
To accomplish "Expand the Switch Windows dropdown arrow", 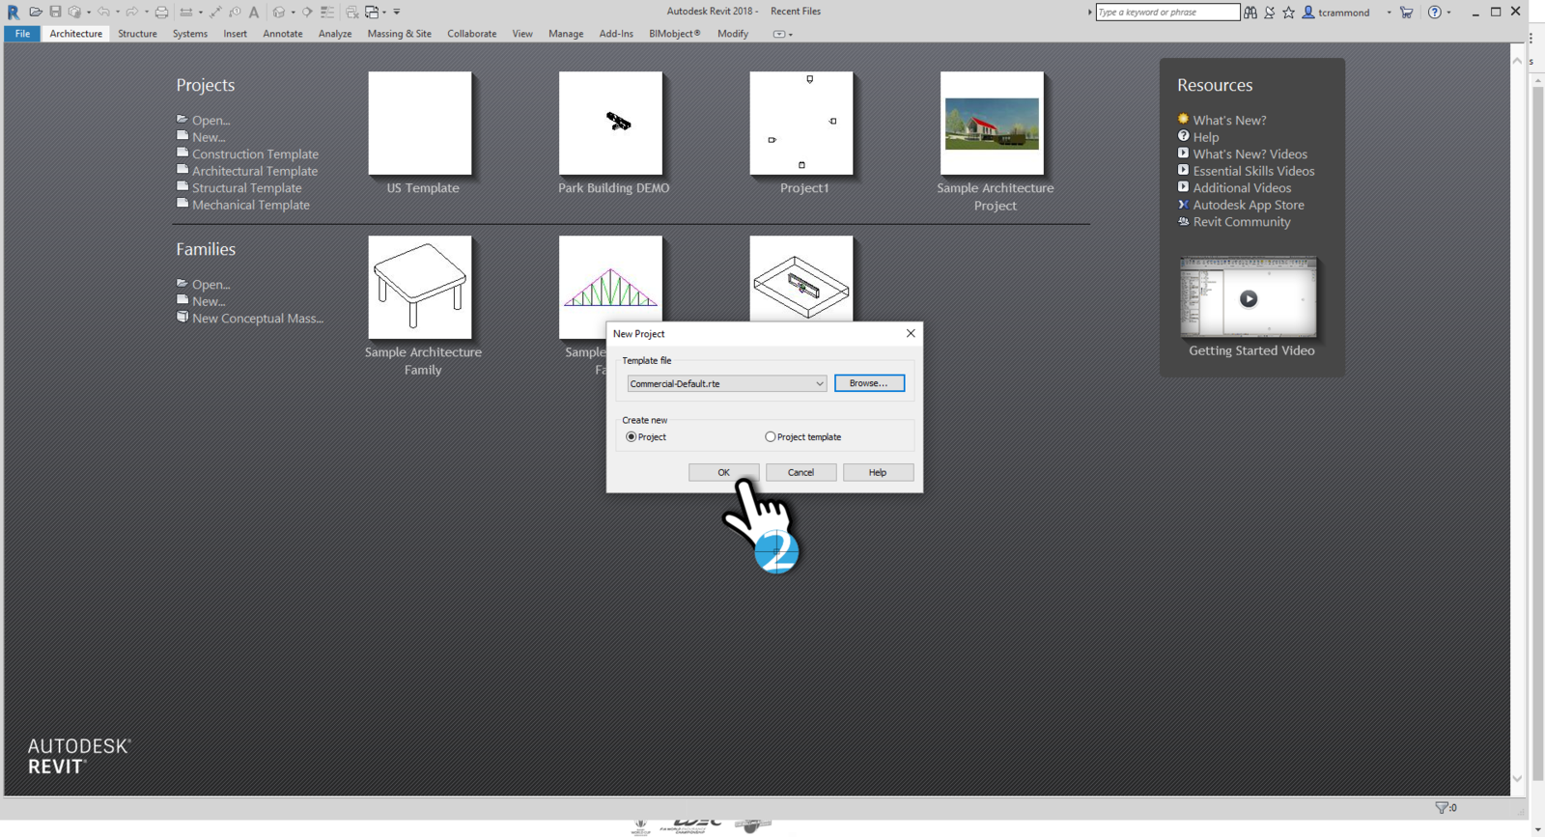I will pyautogui.click(x=384, y=12).
